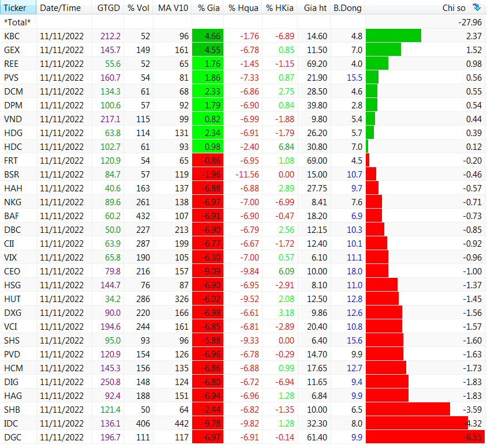
Task: Click the VND ticker
Action: (13, 119)
